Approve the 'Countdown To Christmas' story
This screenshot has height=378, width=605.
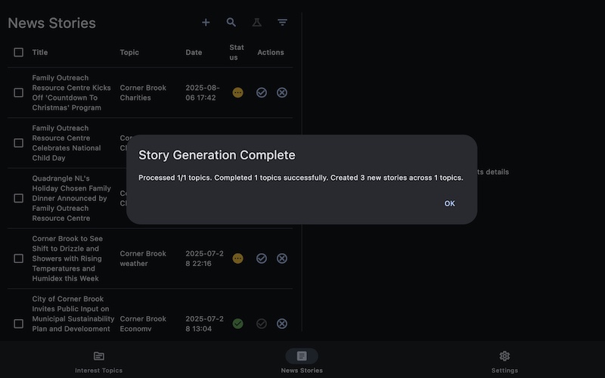pos(262,92)
